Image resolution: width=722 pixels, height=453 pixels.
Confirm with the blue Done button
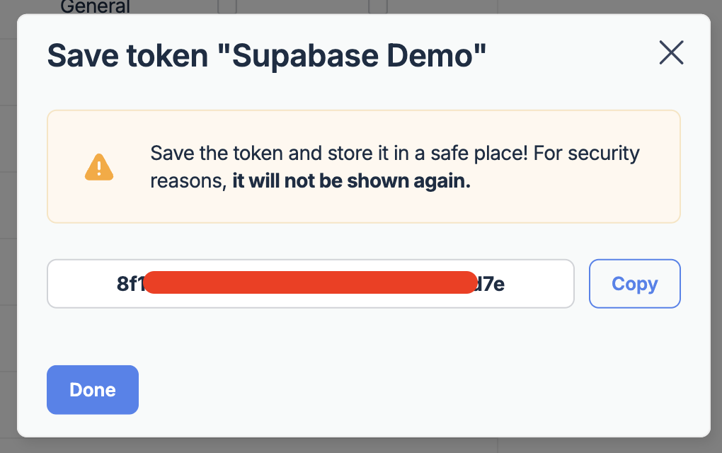coord(92,389)
